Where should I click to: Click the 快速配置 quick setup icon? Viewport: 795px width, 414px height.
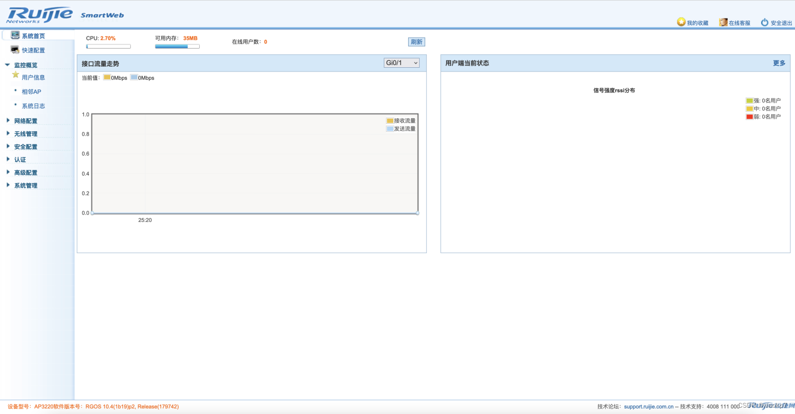(15, 50)
